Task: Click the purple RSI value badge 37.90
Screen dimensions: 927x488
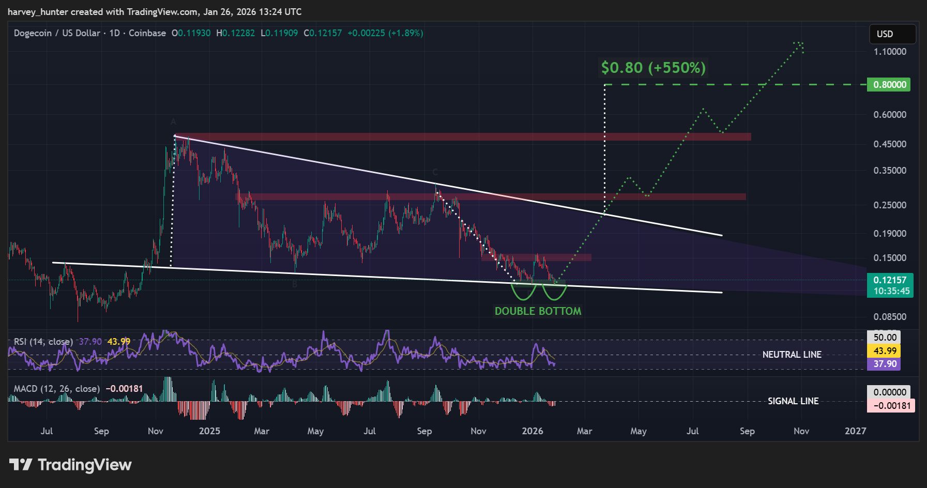Action: tap(883, 365)
